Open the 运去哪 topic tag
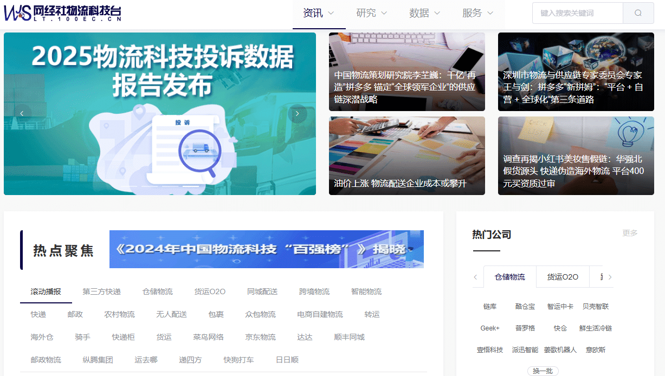This screenshot has width=665, height=376. tap(146, 360)
